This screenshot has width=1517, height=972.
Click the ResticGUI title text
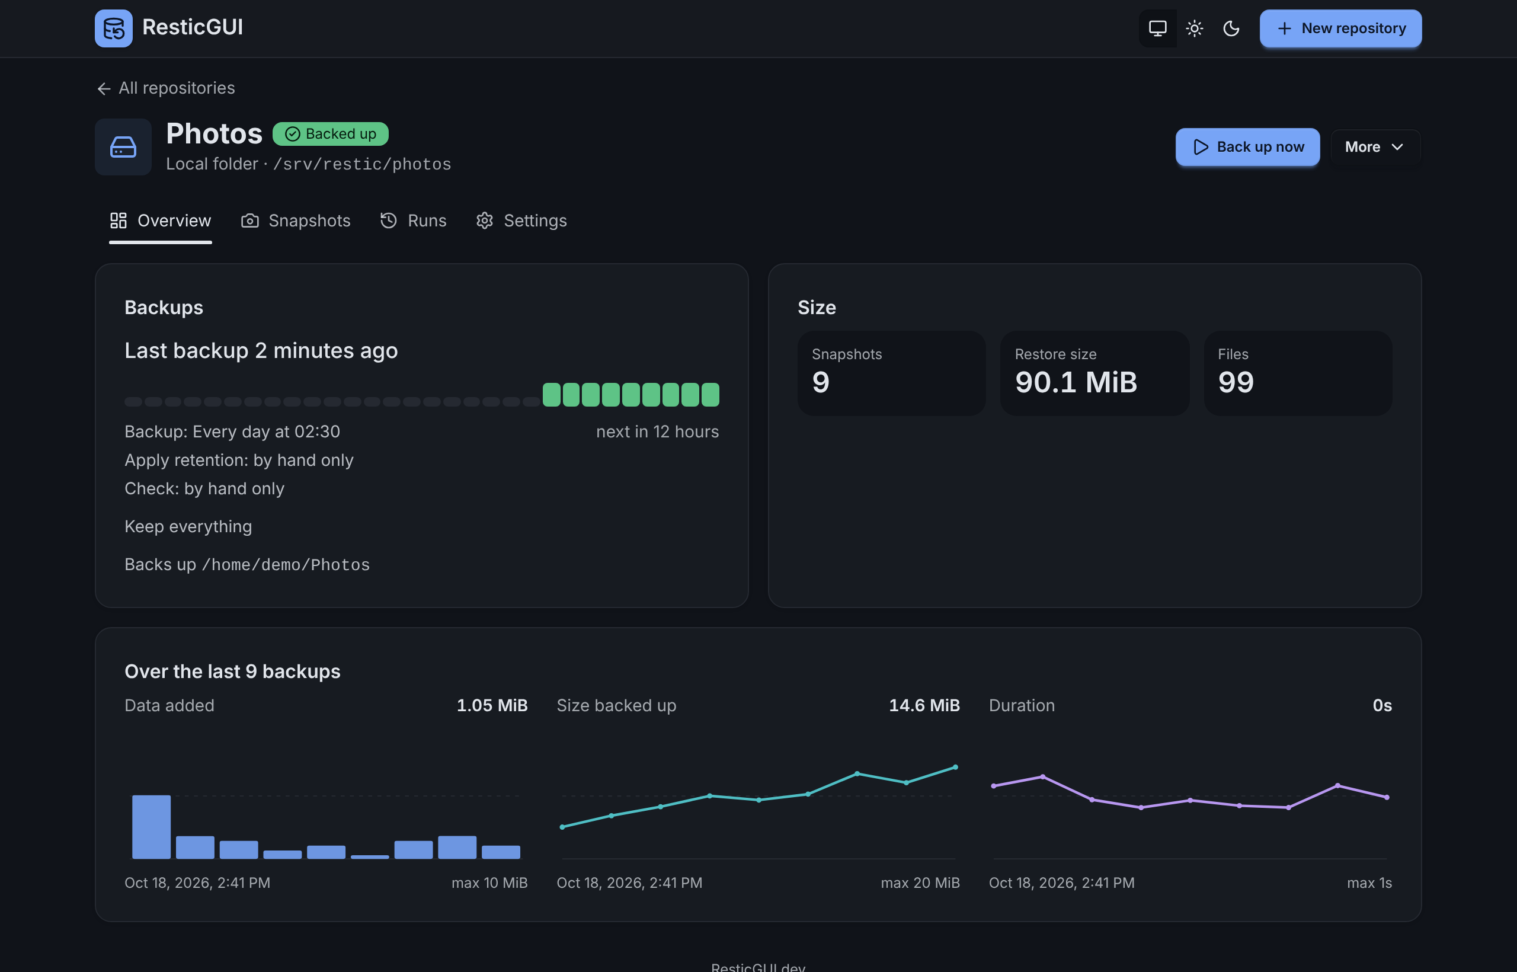point(193,27)
